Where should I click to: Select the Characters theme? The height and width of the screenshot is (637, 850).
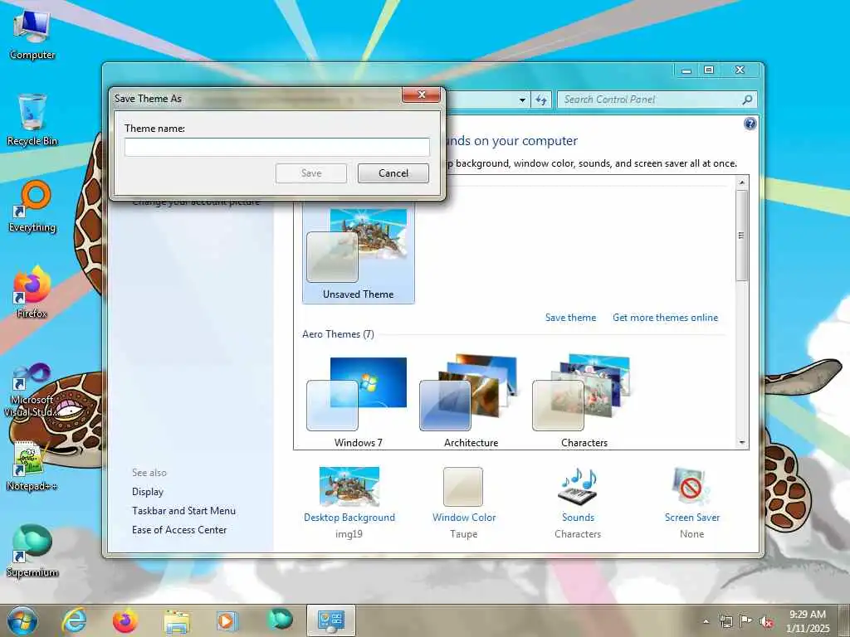[x=584, y=402]
